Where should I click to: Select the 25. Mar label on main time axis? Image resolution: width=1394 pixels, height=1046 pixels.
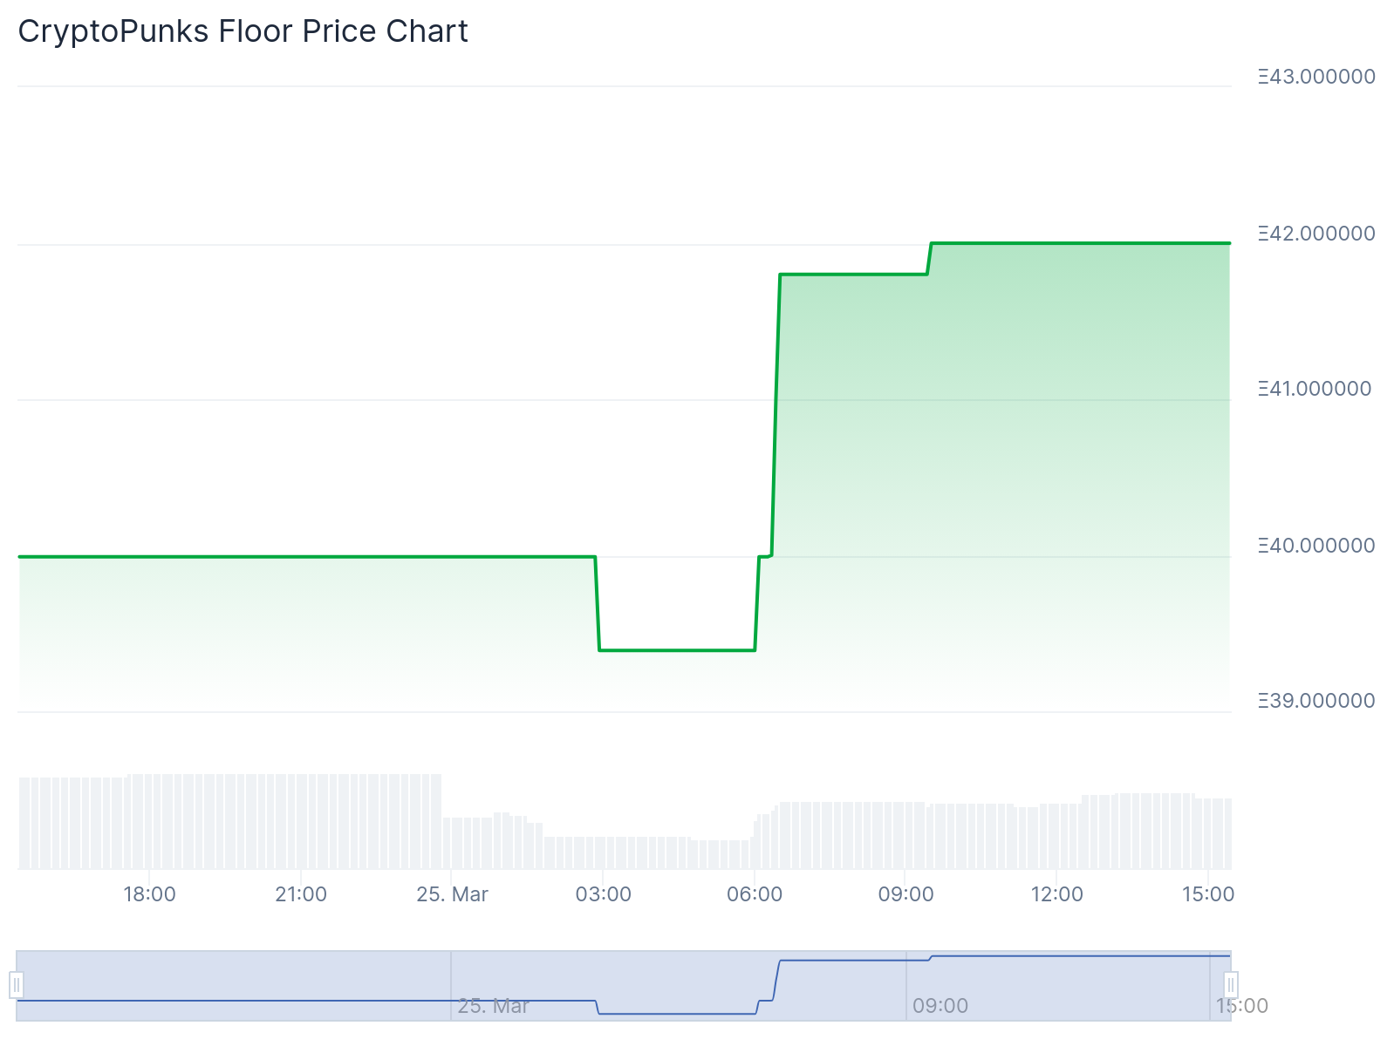(x=452, y=894)
